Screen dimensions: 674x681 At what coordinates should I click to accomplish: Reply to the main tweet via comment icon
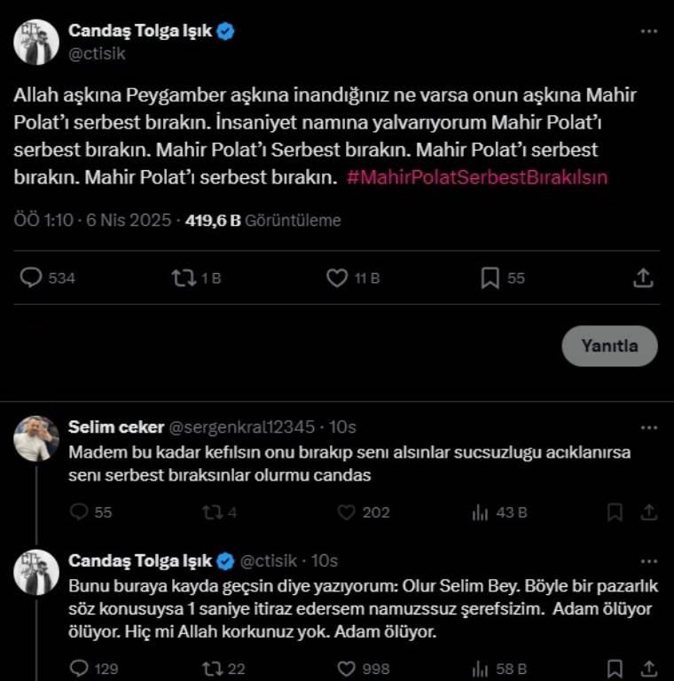32,278
